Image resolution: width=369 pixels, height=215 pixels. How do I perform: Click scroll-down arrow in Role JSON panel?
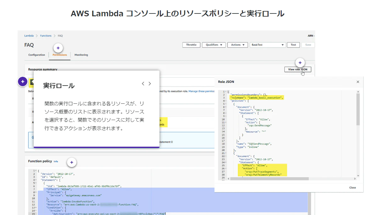coord(358,176)
